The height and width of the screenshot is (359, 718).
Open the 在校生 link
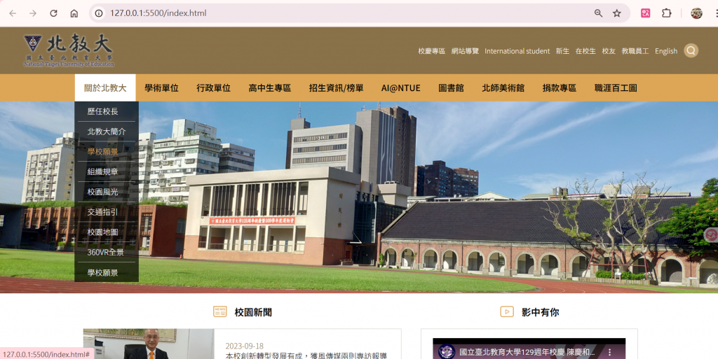[585, 51]
